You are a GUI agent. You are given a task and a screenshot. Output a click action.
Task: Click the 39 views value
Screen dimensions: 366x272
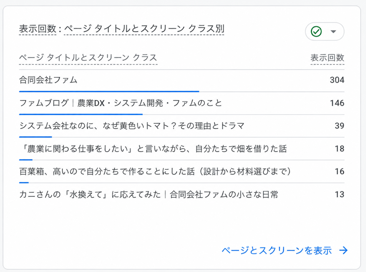pyautogui.click(x=339, y=126)
